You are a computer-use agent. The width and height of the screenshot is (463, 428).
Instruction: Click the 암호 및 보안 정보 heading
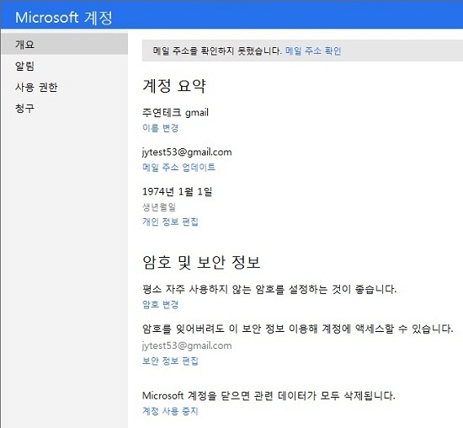tap(201, 262)
